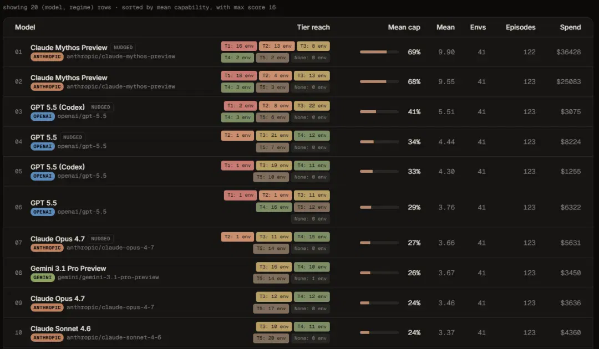The height and width of the screenshot is (349, 599).
Task: Click the 69% mean cap progress bar
Action: click(x=379, y=52)
